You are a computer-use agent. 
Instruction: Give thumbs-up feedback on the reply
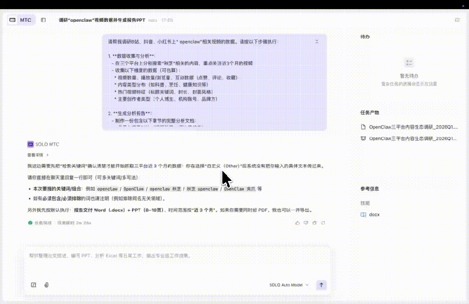pyautogui.click(x=297, y=223)
